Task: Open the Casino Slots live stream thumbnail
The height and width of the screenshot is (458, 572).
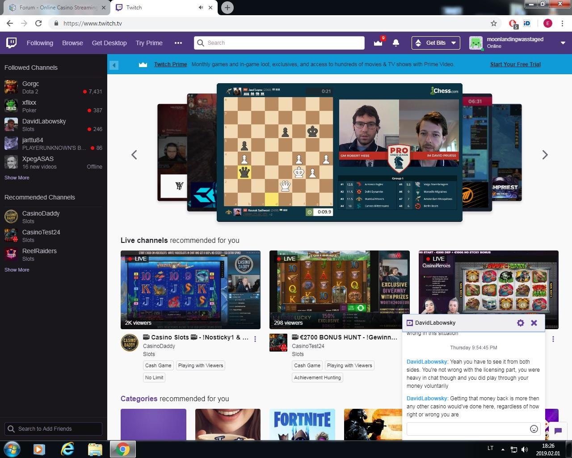Action: (x=190, y=290)
